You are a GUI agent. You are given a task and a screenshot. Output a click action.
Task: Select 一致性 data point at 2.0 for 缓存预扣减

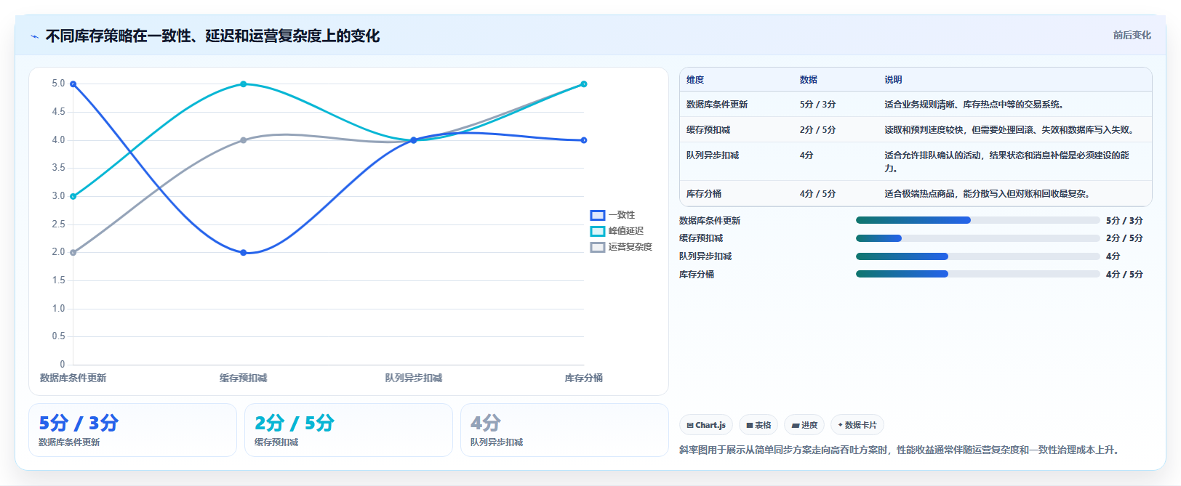pyautogui.click(x=244, y=253)
